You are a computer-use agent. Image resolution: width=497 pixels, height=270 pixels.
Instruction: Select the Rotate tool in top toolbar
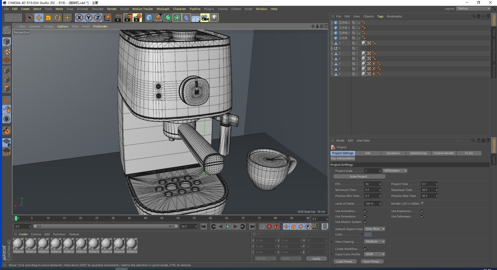coord(58,18)
